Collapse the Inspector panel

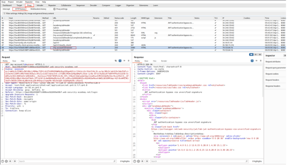pyautogui.click(x=285, y=56)
